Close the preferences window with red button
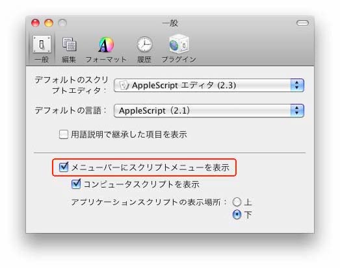Viewport: 340px width, 268px height. tap(35, 23)
